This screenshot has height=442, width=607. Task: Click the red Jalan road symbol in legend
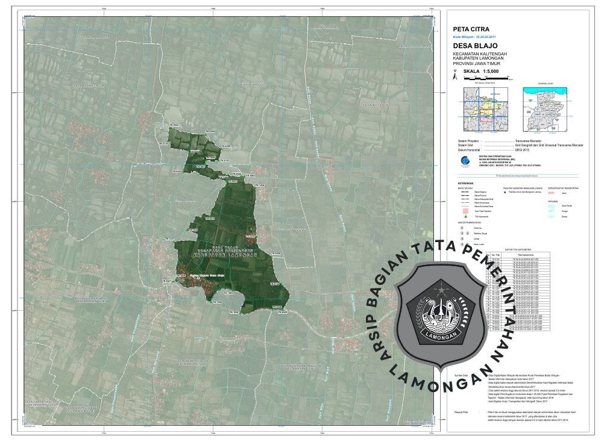[552, 191]
